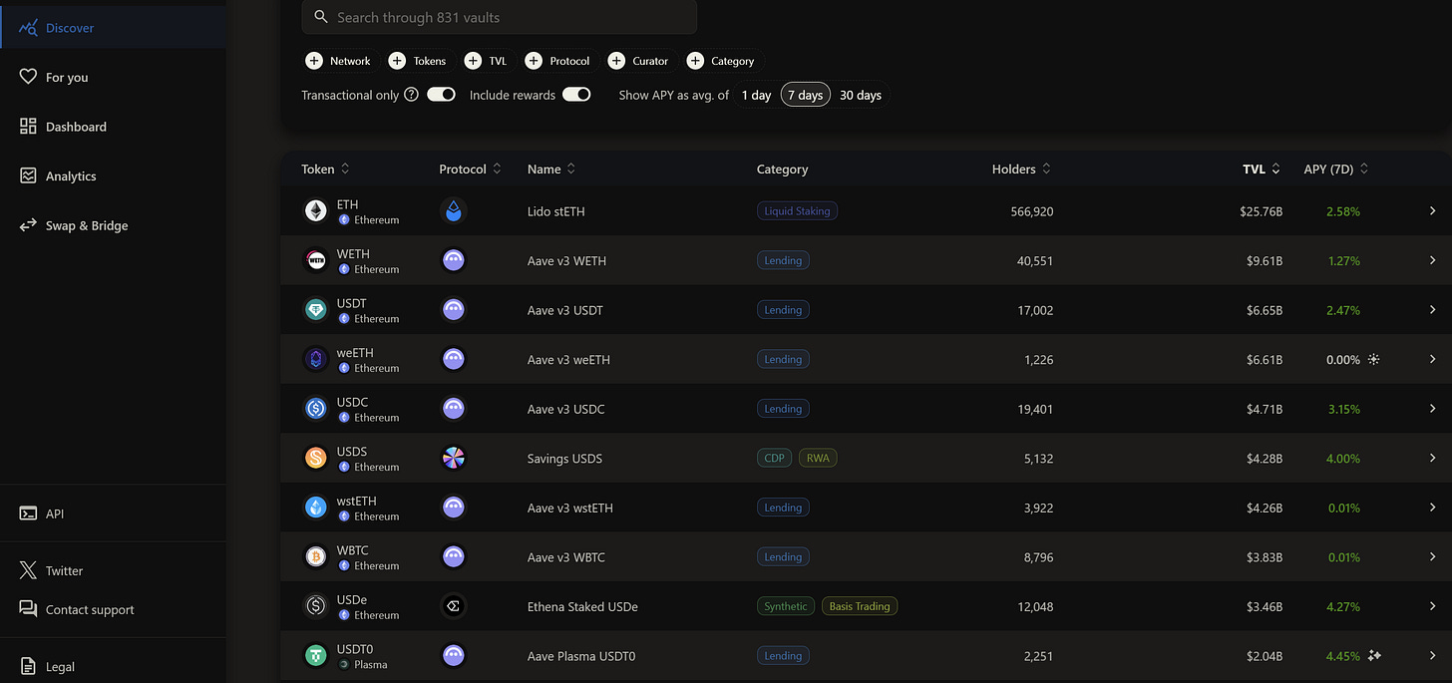Click the wstETH token icon
Screen dimensions: 1452x683
[315, 508]
